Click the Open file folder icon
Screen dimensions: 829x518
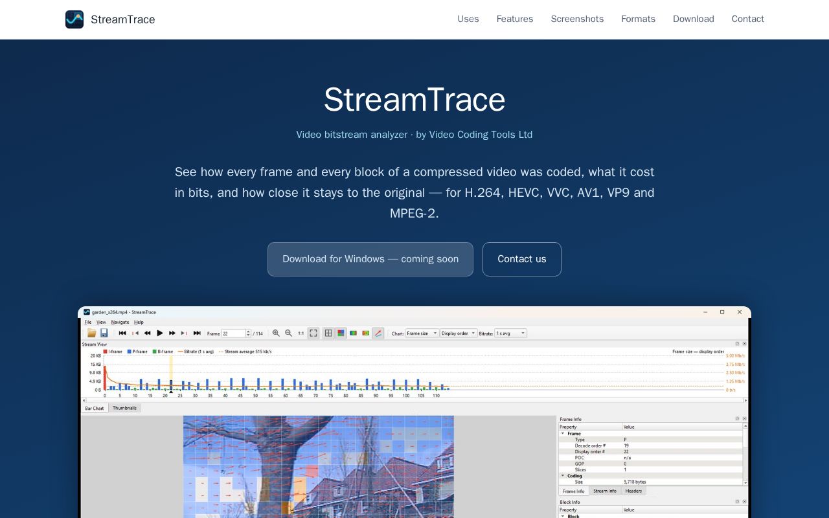click(92, 333)
